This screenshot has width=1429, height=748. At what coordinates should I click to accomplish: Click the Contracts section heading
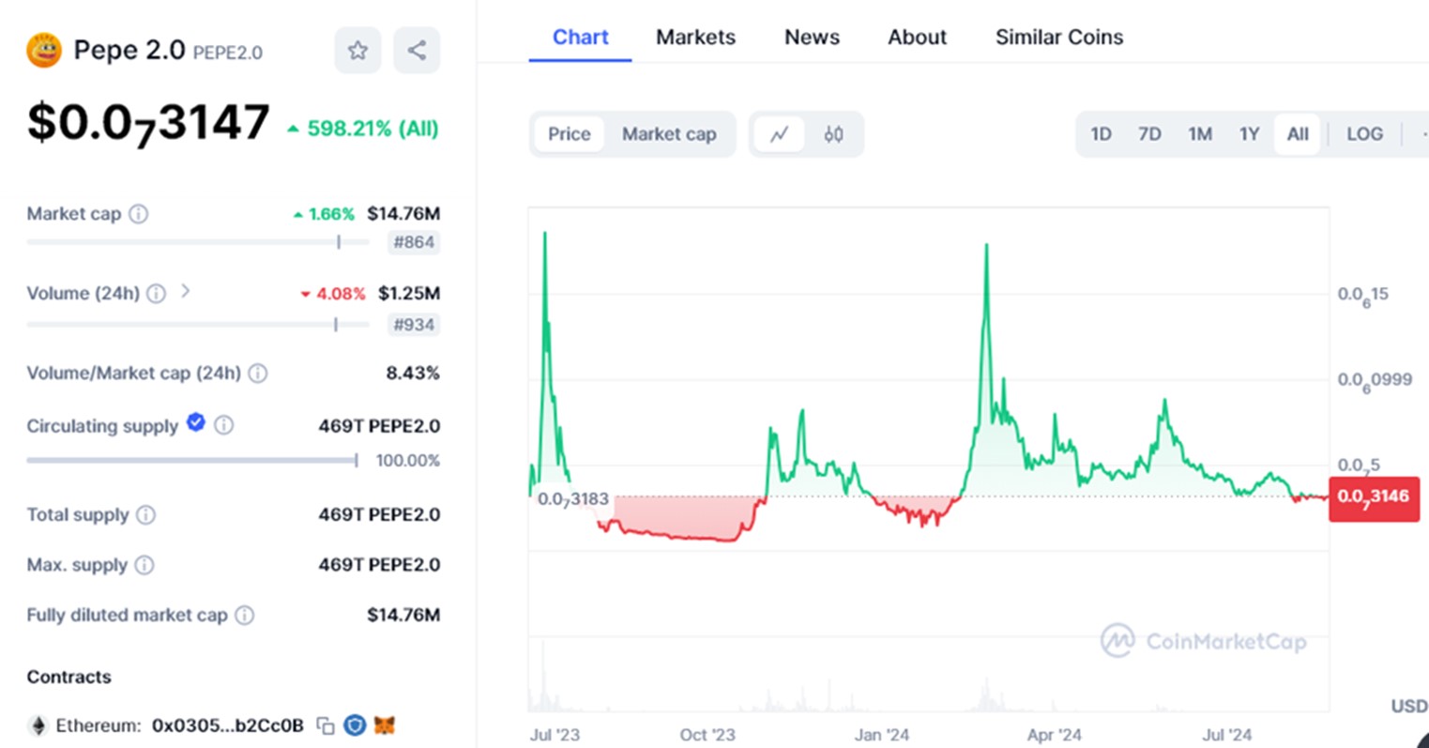click(x=68, y=678)
